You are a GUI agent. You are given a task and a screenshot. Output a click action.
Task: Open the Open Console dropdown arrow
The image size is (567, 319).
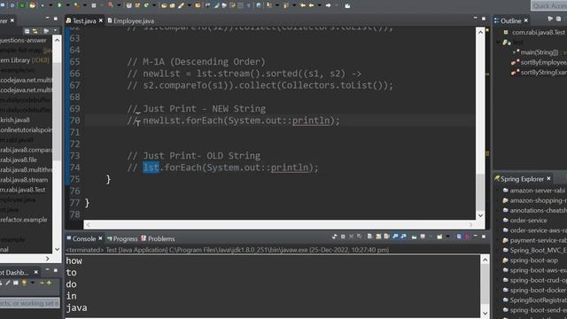(447, 237)
